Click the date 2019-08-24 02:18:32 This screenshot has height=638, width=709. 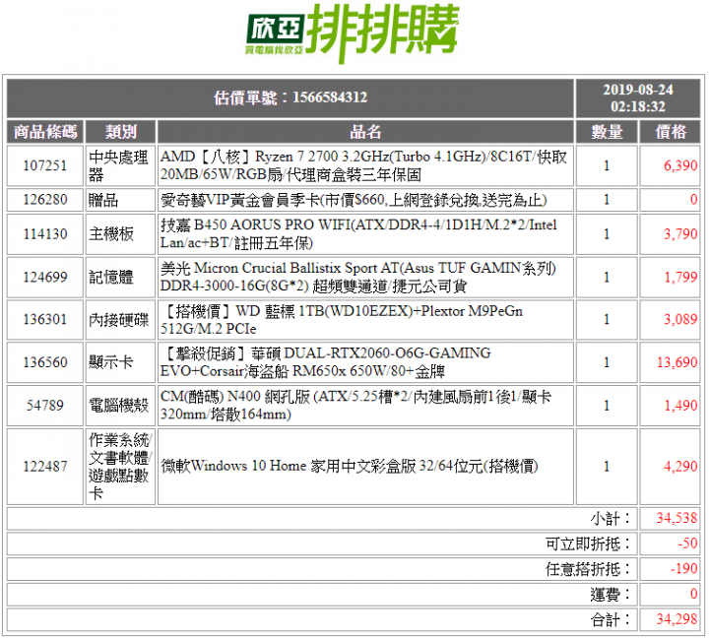point(637,97)
